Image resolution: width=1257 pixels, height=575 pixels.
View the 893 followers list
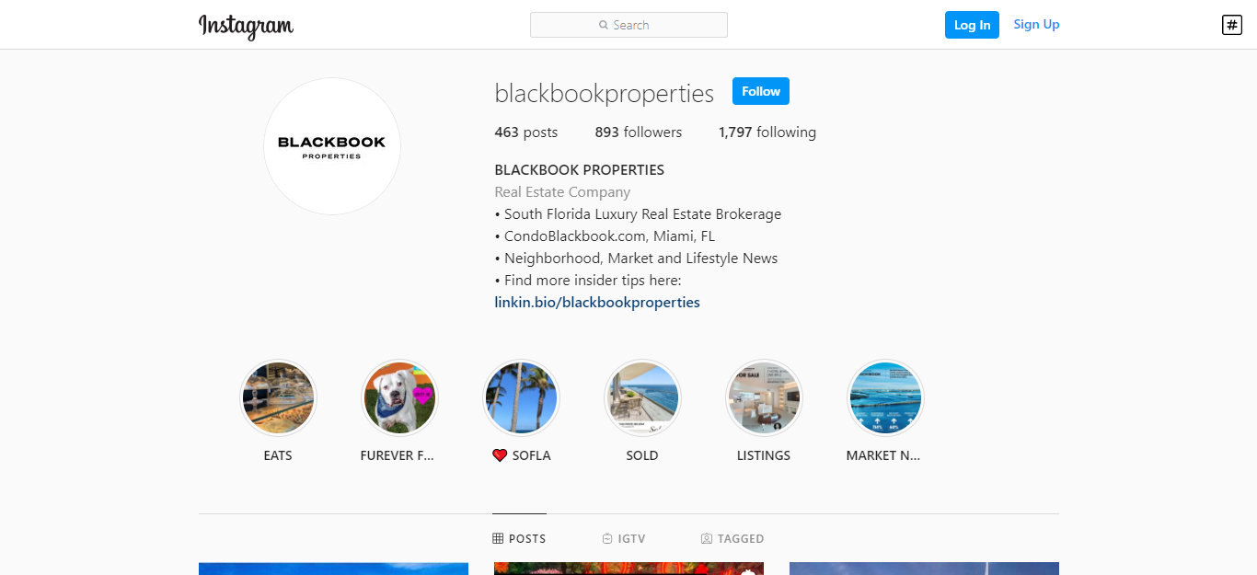click(639, 132)
